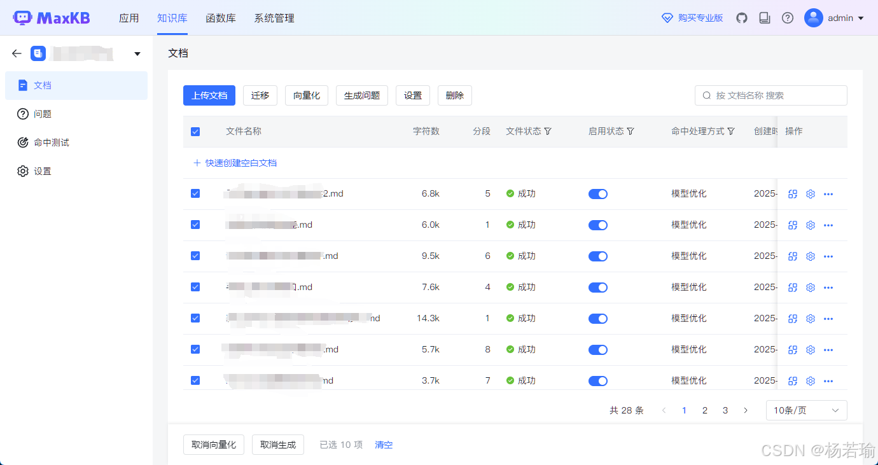The image size is (878, 465).
Task: Select 命中测试 in the sidebar
Action: tap(76, 142)
